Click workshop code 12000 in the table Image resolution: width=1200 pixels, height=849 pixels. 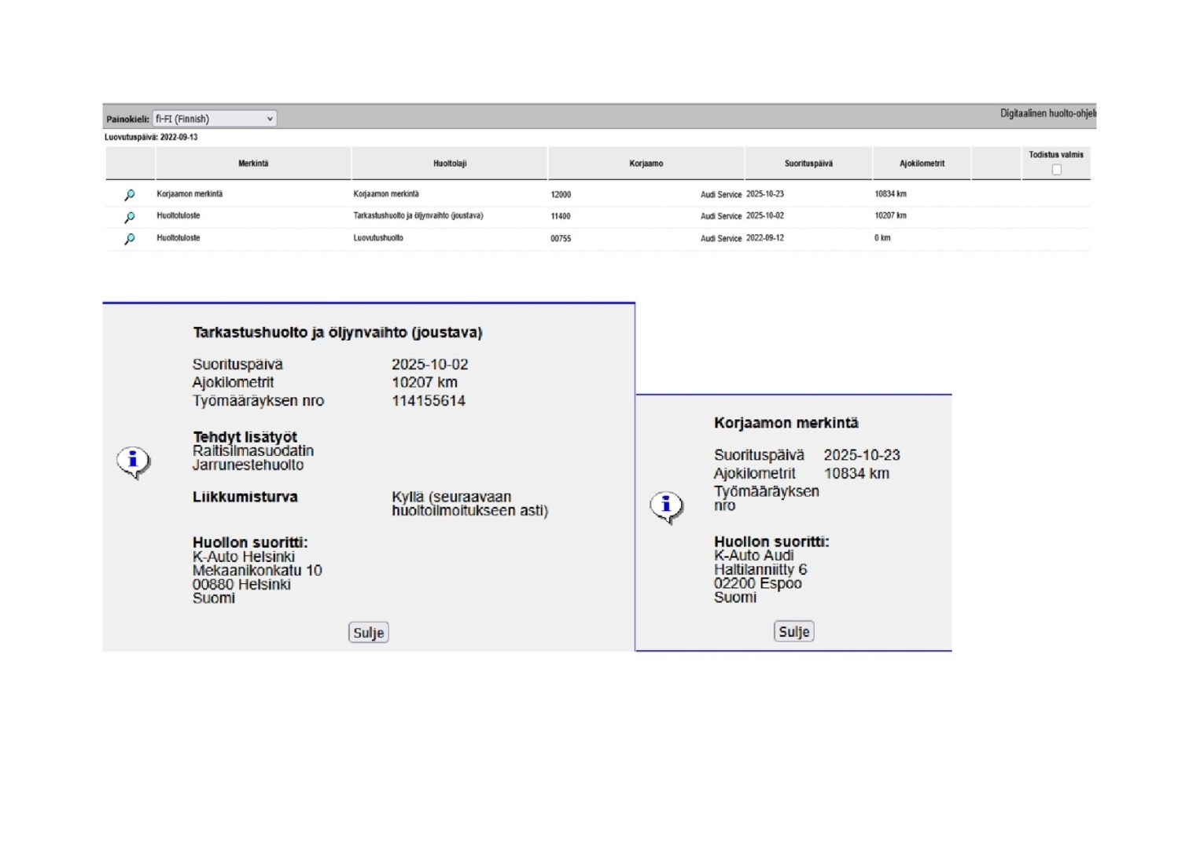561,195
